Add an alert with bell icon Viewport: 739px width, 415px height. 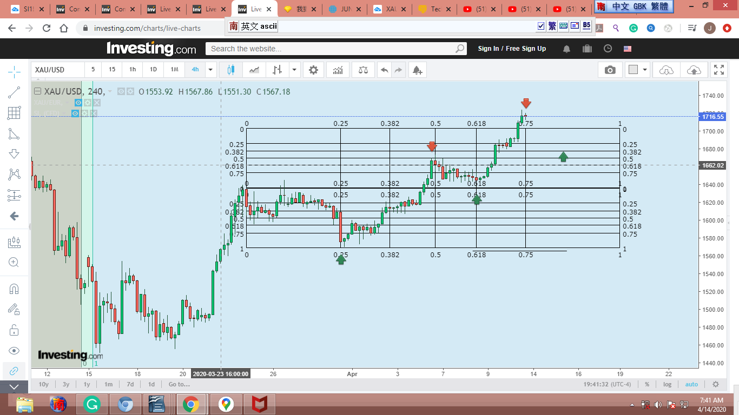[417, 70]
